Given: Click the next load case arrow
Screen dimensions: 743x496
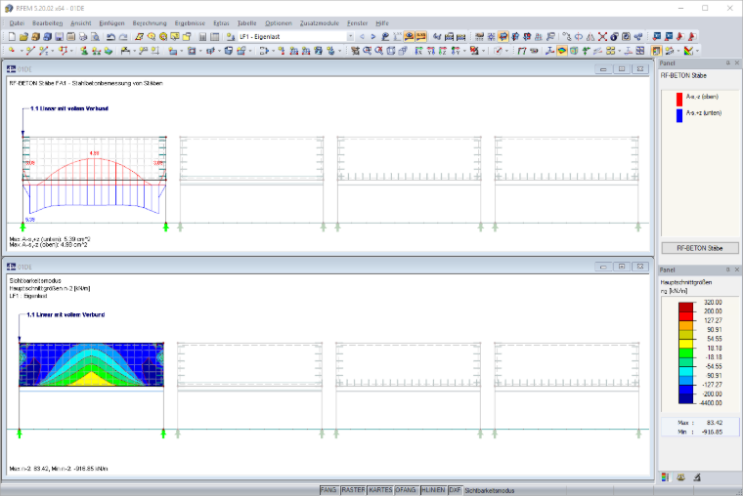Looking at the screenshot, I should [x=373, y=36].
